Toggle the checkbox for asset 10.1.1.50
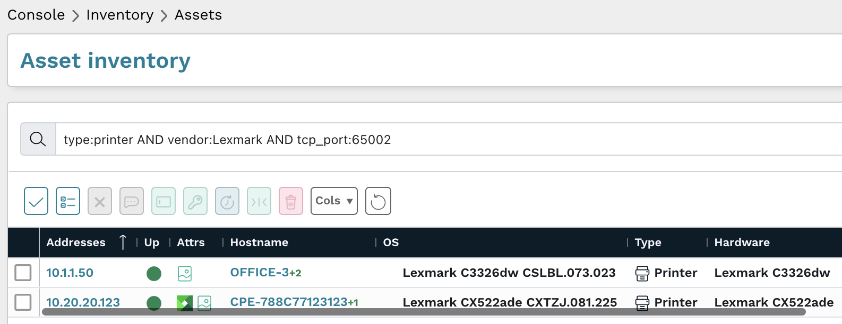The height and width of the screenshot is (324, 842). 23,273
